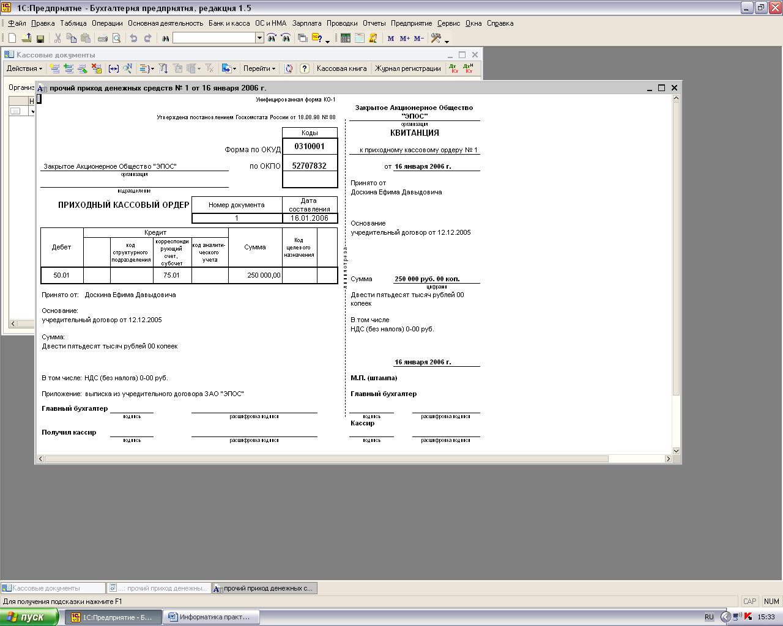
Task: Click the debit cell 50.01
Action: coord(62,275)
